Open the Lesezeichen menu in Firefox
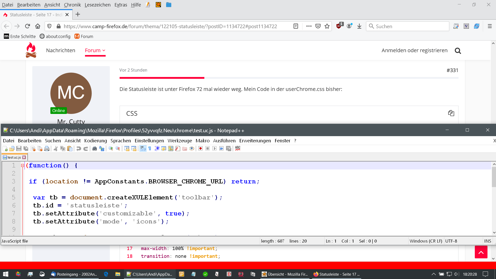 (97, 5)
